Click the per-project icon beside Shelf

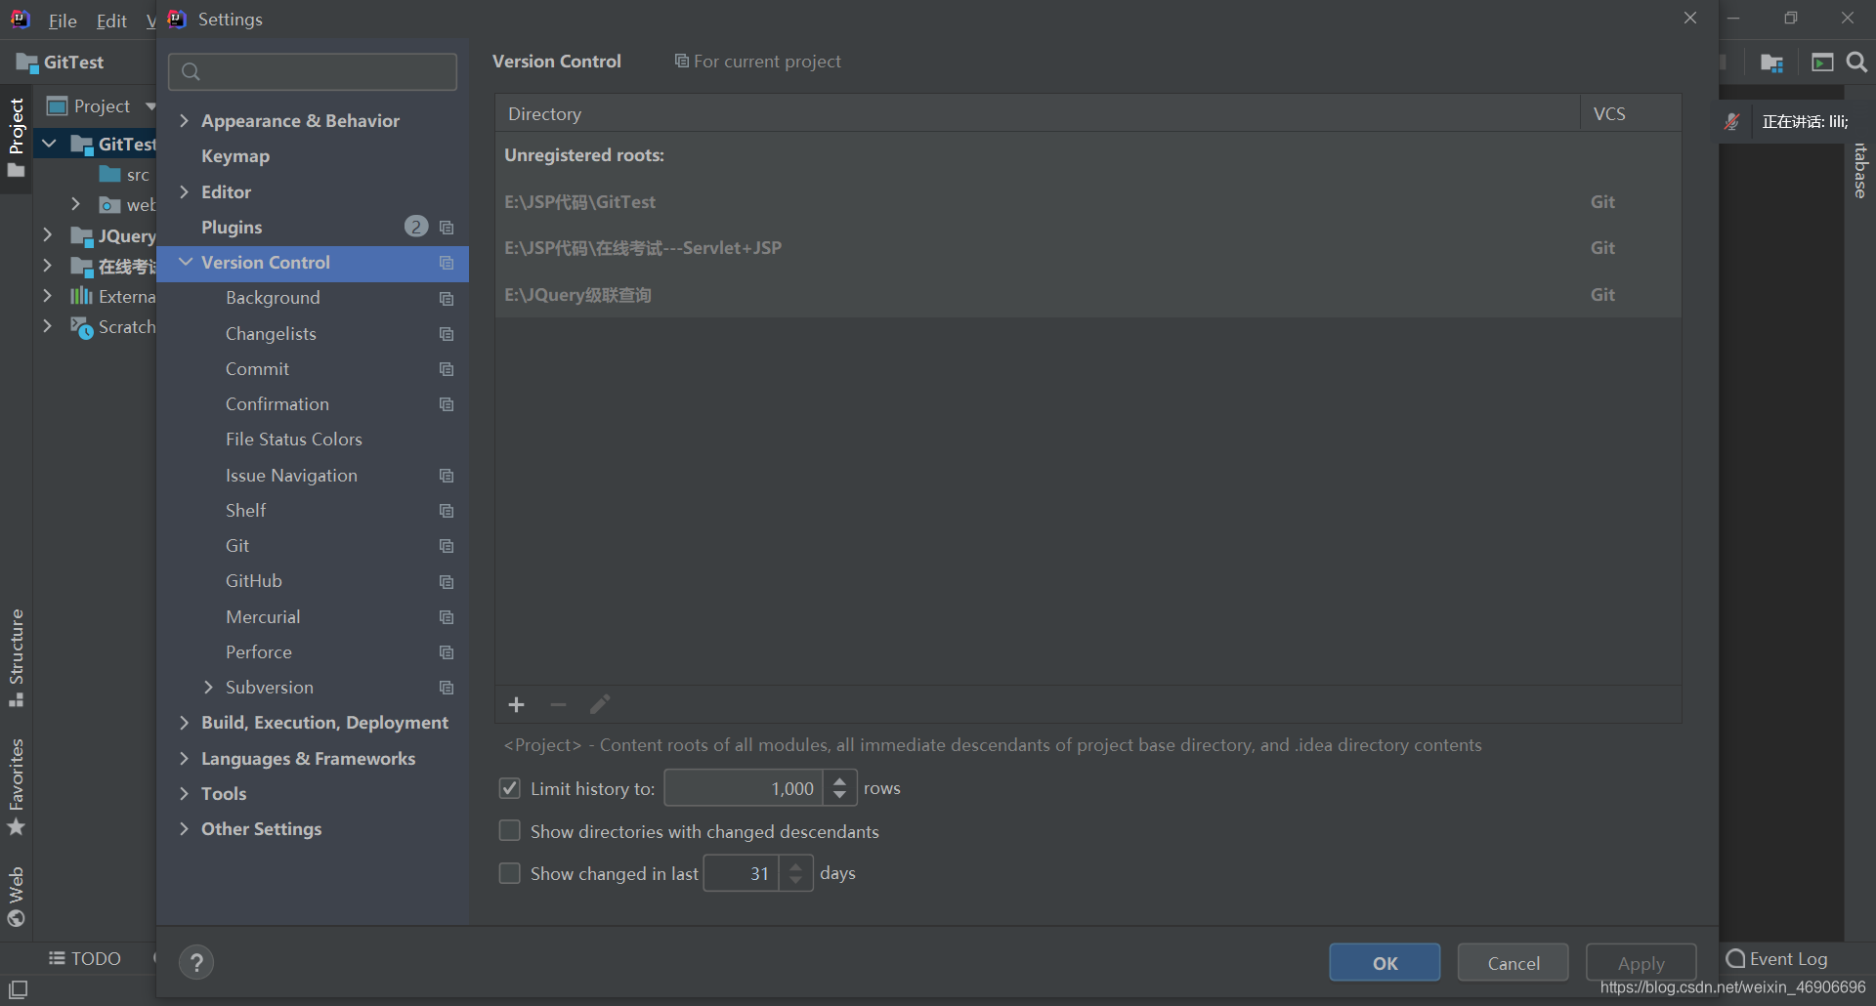click(x=447, y=511)
